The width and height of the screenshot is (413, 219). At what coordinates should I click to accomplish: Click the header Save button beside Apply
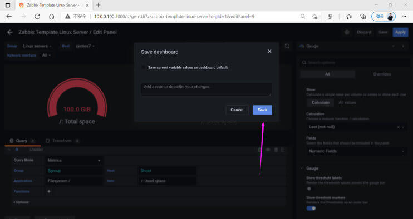383,32
